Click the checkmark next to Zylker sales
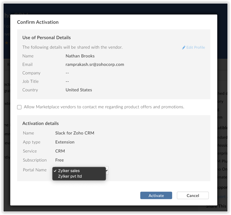Image resolution: width=231 pixels, height=215 pixels. click(x=55, y=171)
